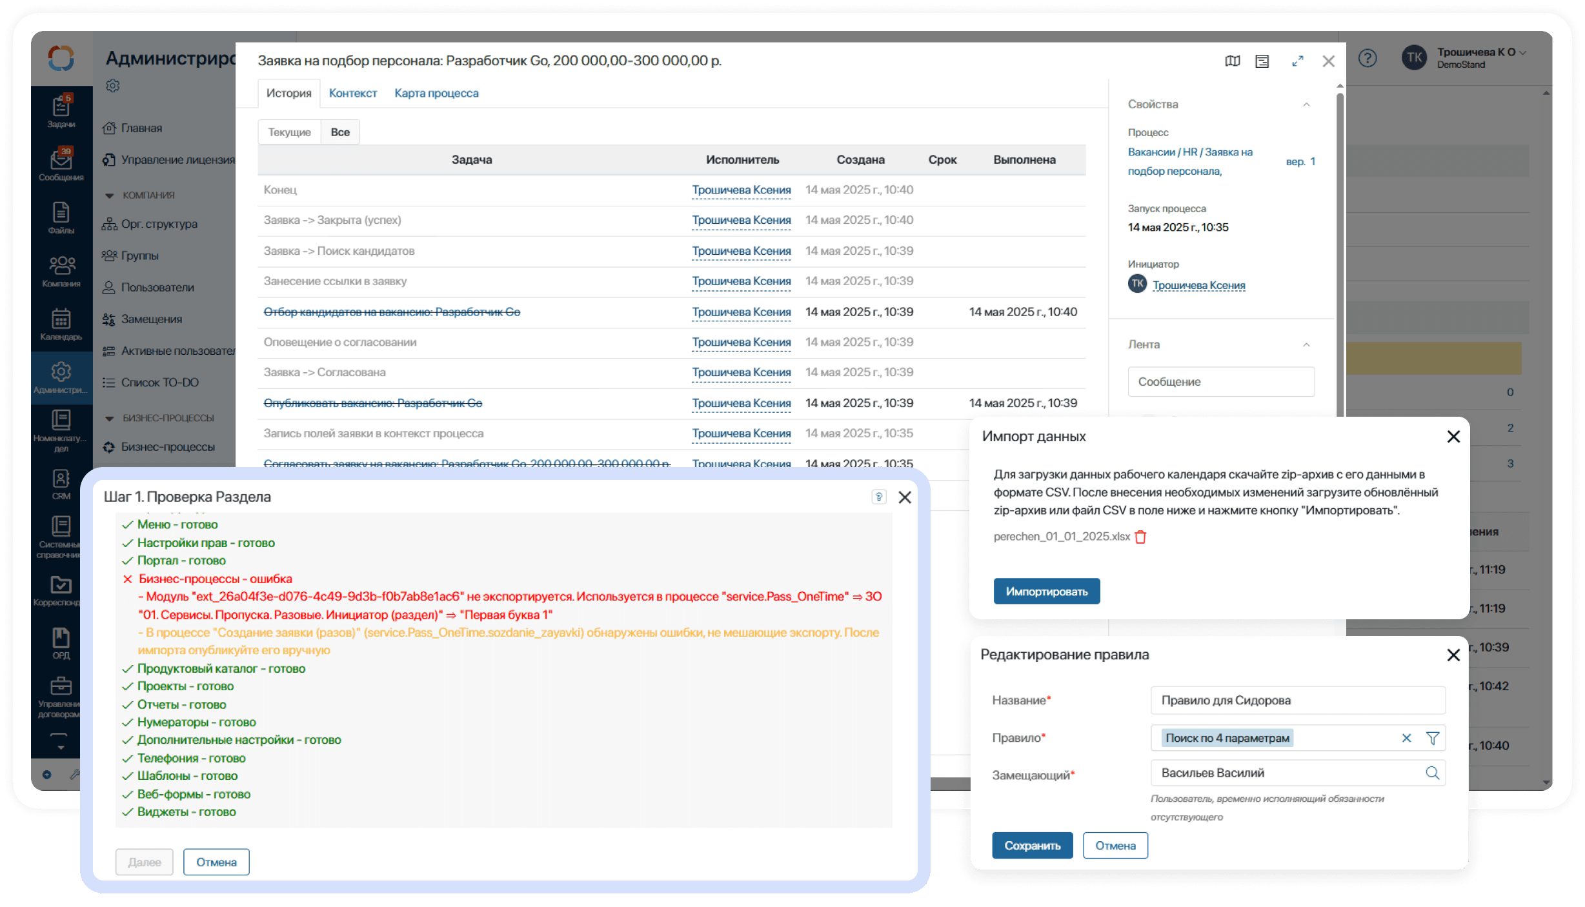This screenshot has width=1585, height=907.
Task: Collapse the Лента panel section
Action: coord(1306,344)
